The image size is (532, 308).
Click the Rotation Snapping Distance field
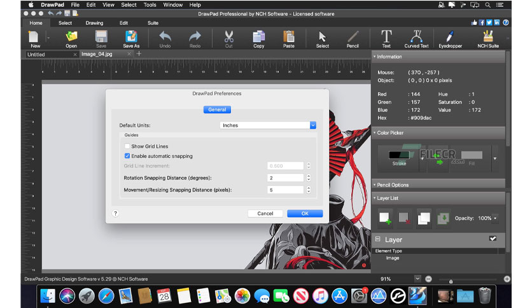point(285,178)
